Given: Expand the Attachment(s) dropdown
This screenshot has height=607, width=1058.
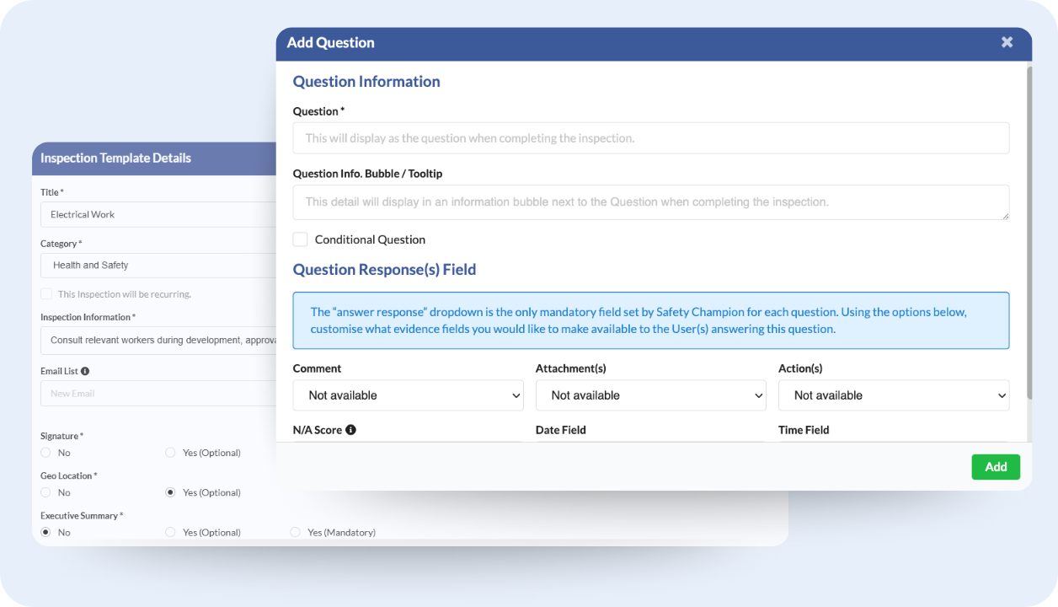Looking at the screenshot, I should (650, 395).
